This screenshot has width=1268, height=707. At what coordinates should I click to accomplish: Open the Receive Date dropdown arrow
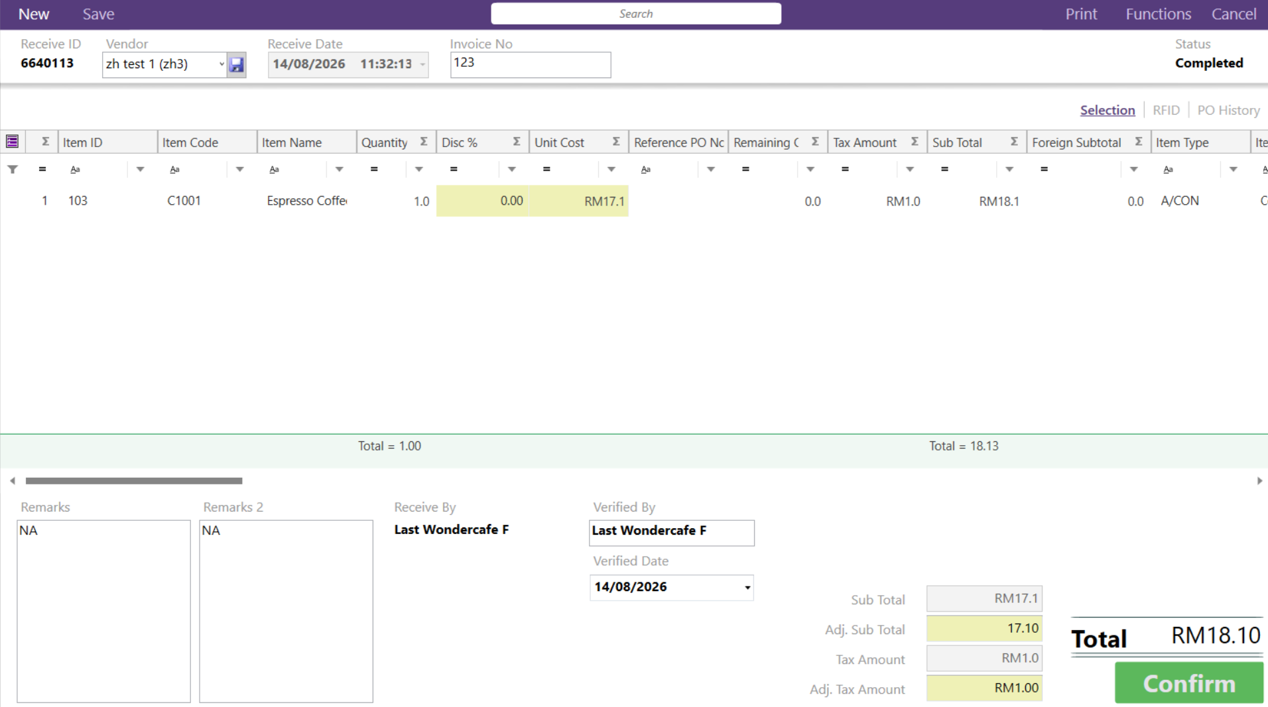coord(422,64)
